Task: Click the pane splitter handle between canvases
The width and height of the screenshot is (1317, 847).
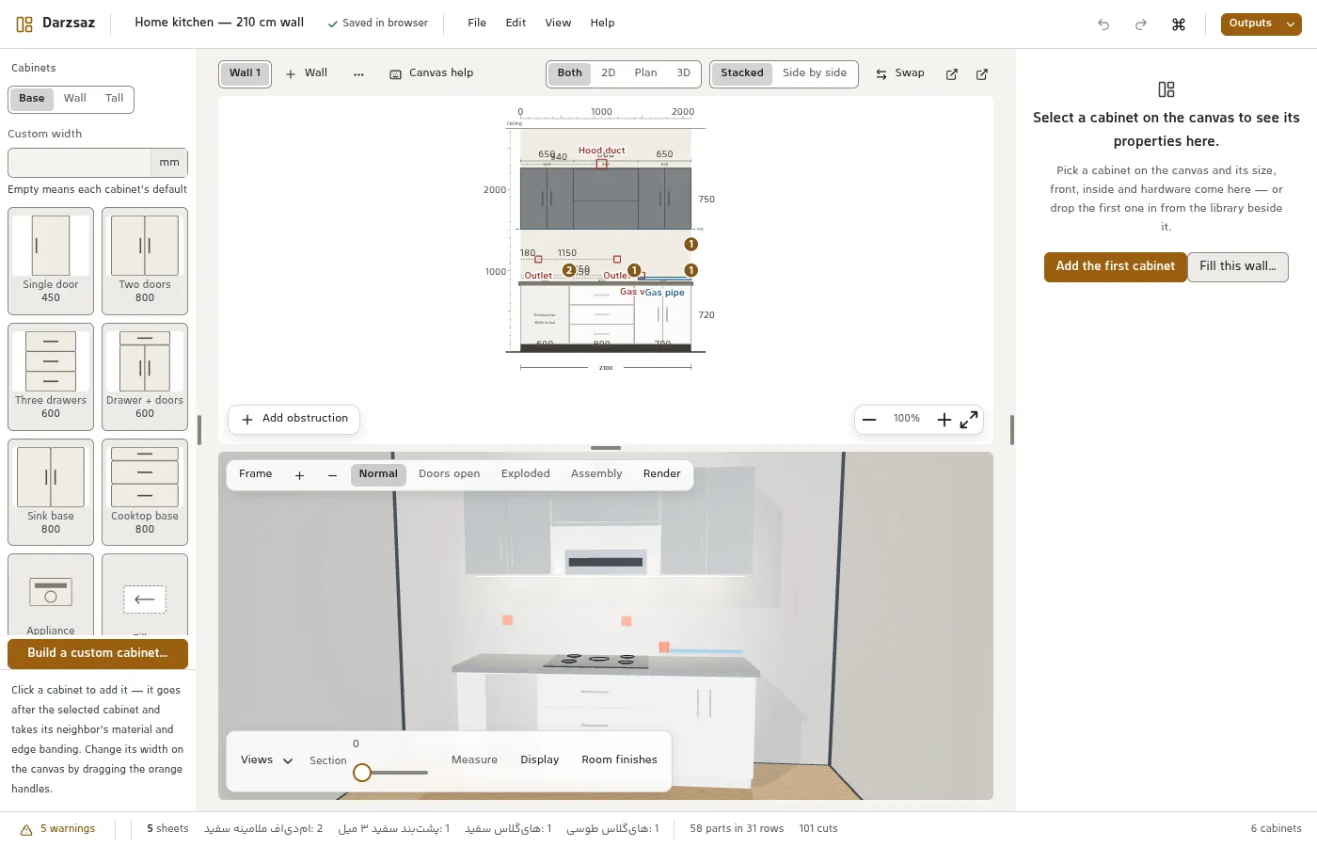Action: coord(606,448)
